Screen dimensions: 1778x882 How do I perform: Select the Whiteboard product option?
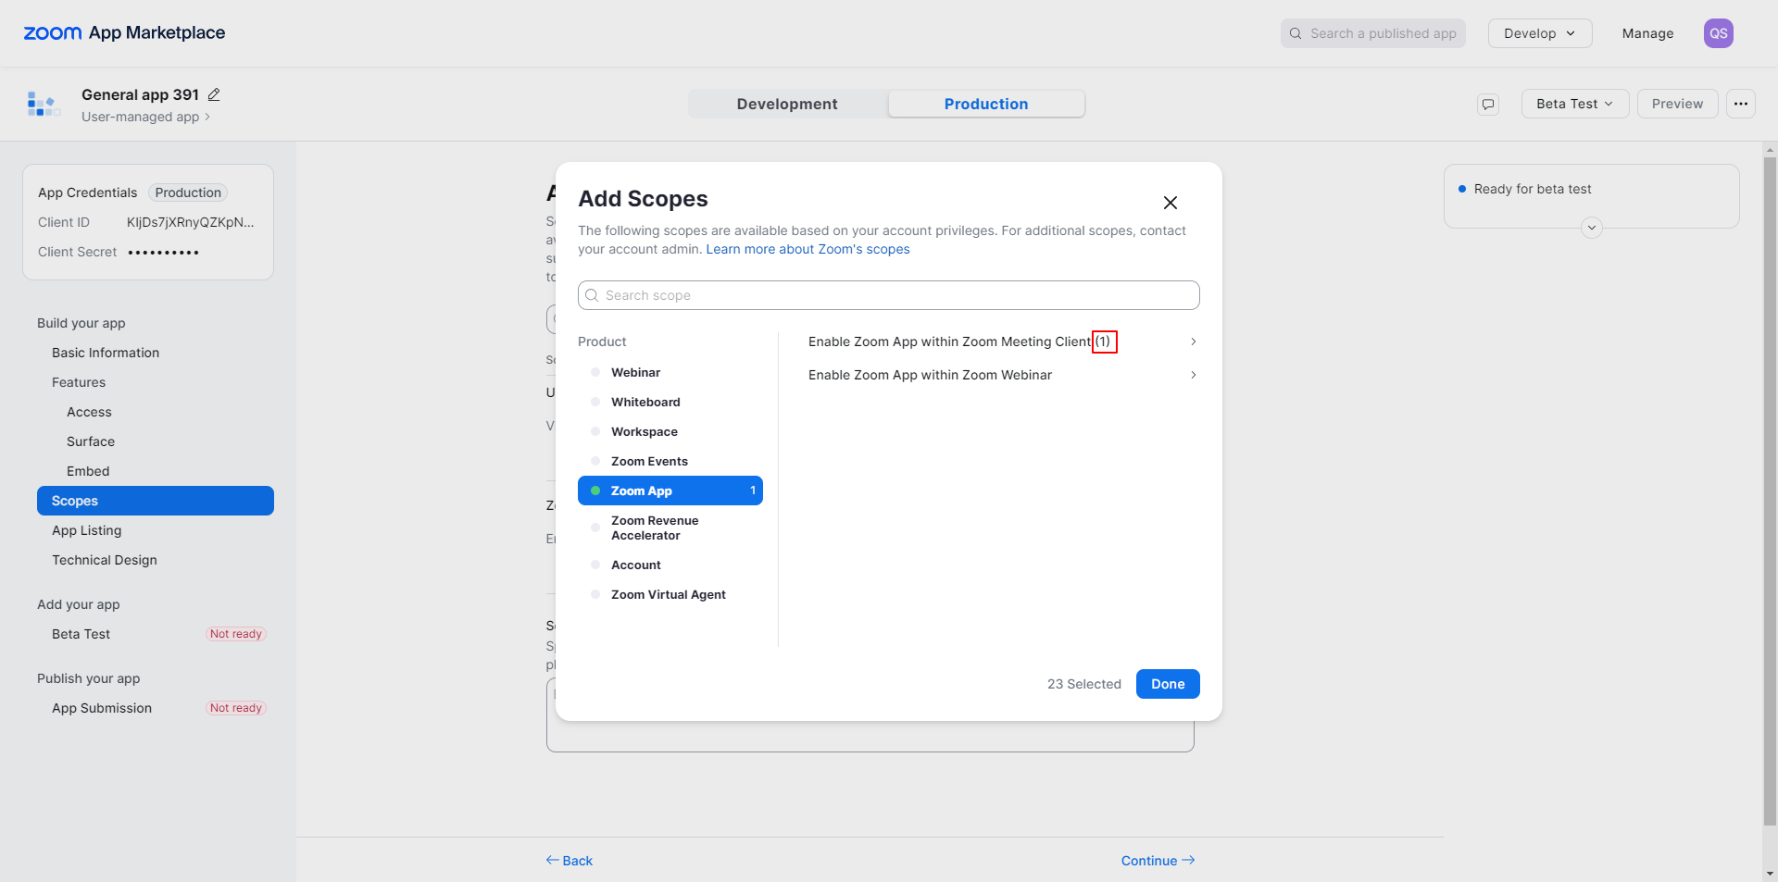(645, 402)
